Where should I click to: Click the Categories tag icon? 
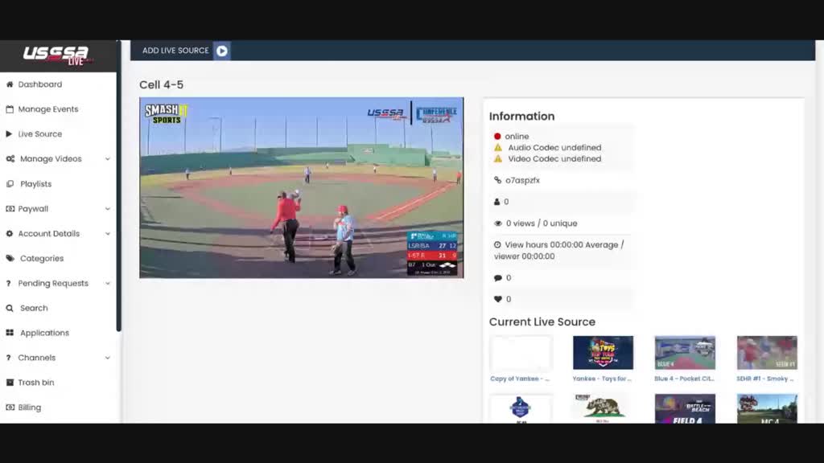10,259
